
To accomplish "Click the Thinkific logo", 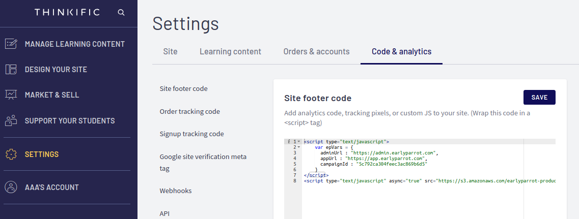I will tap(67, 13).
